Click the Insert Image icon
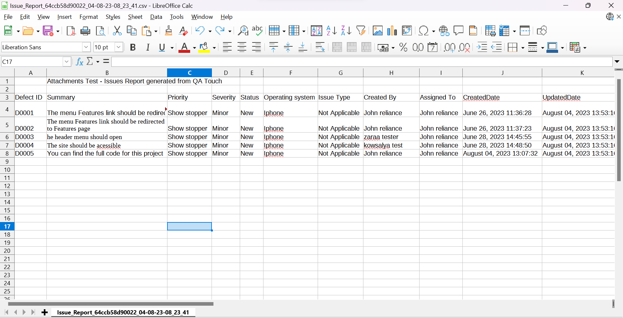623x318 pixels. coord(377,31)
